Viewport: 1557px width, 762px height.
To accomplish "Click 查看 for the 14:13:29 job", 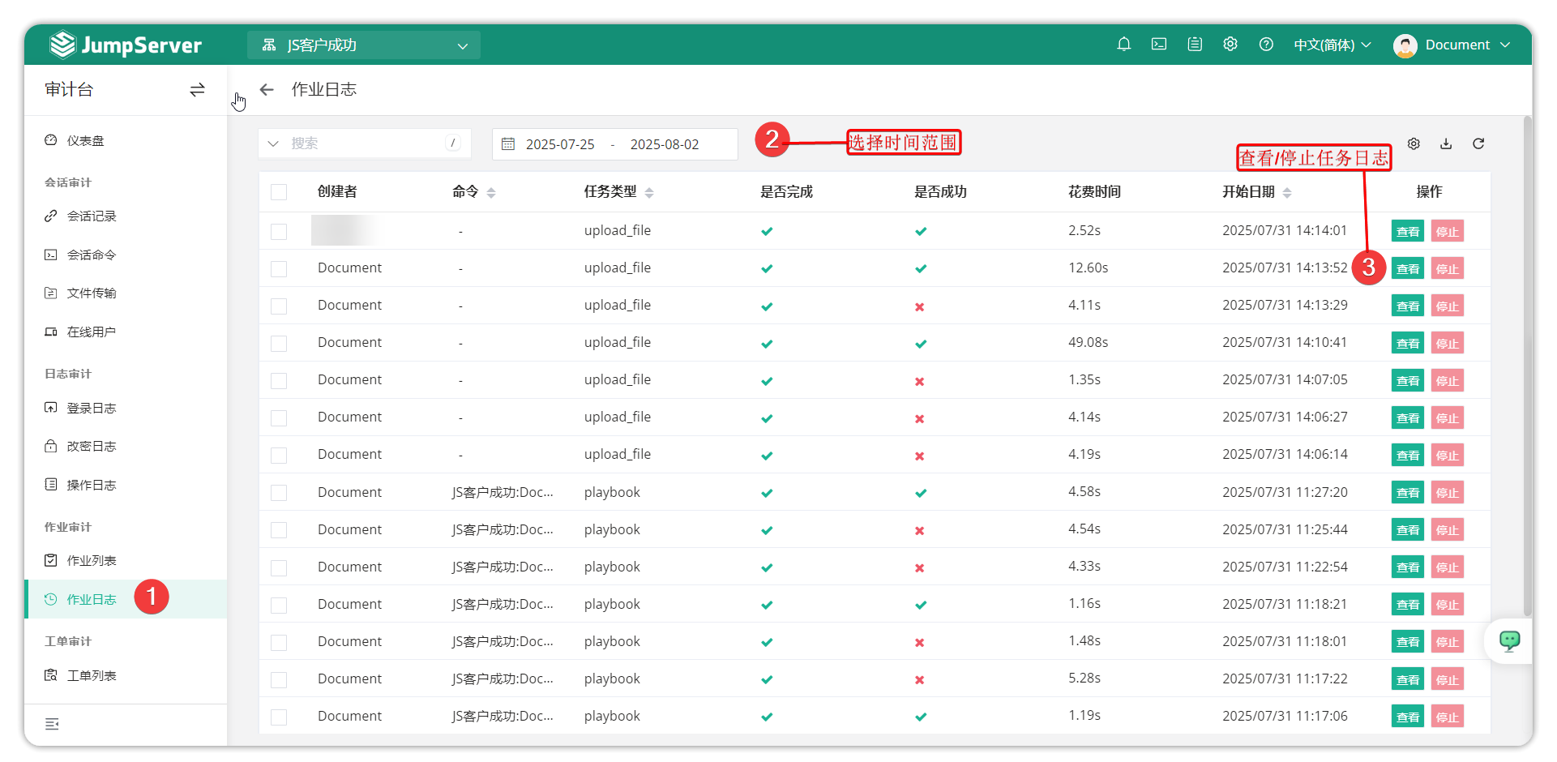I will 1408,306.
